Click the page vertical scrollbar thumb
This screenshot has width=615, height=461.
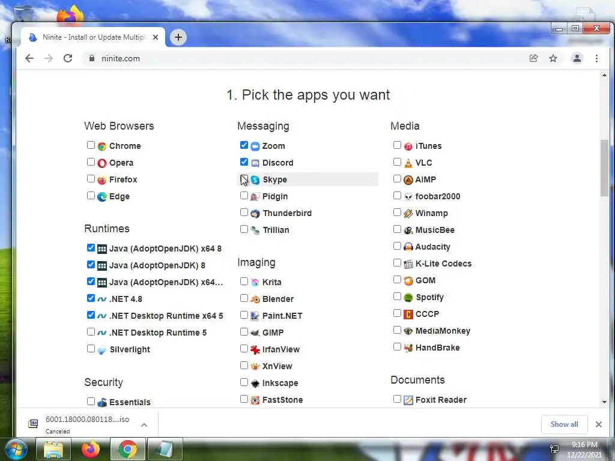(604, 169)
